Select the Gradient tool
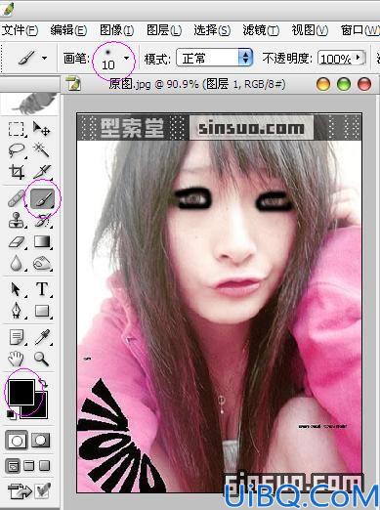Screen dimensions: 380x510 (x=42, y=242)
